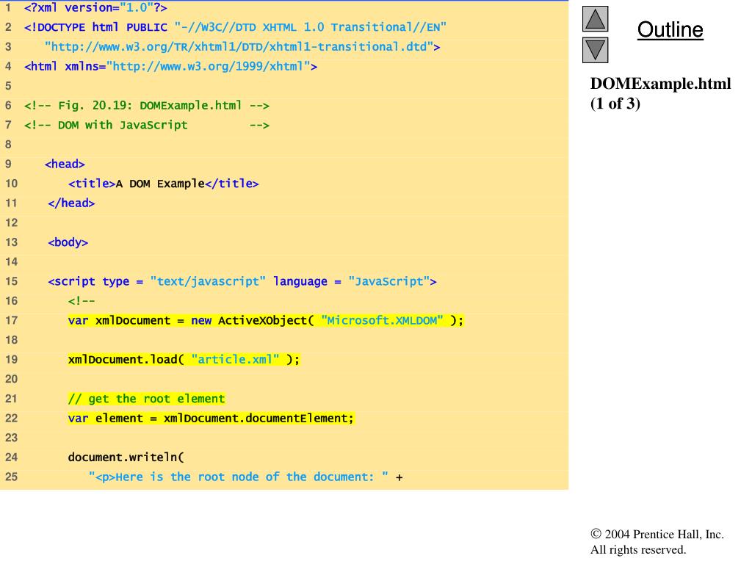
Task: Click the DOMExample.html file title
Action: pos(660,84)
